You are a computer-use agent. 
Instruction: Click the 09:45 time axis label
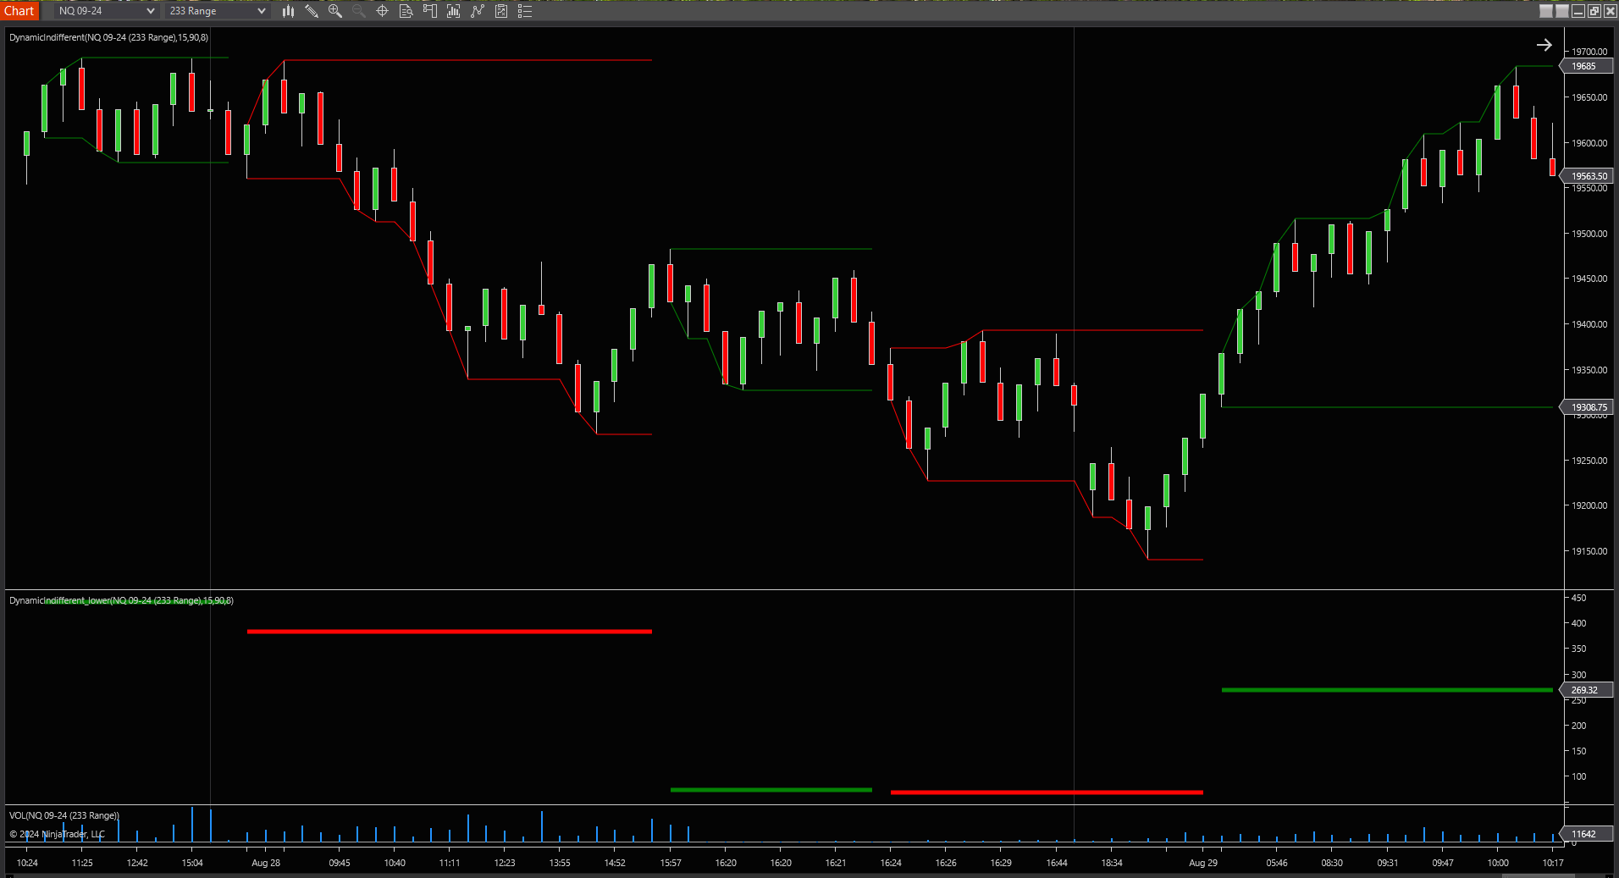340,863
